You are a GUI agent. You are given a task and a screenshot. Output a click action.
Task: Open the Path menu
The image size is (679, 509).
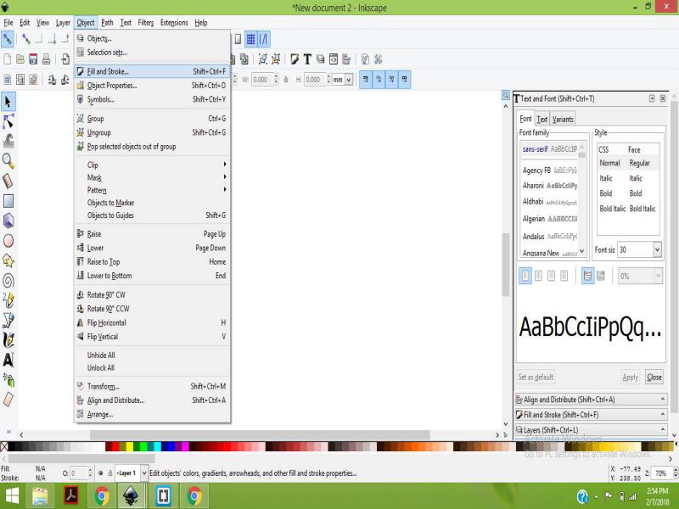pyautogui.click(x=107, y=23)
